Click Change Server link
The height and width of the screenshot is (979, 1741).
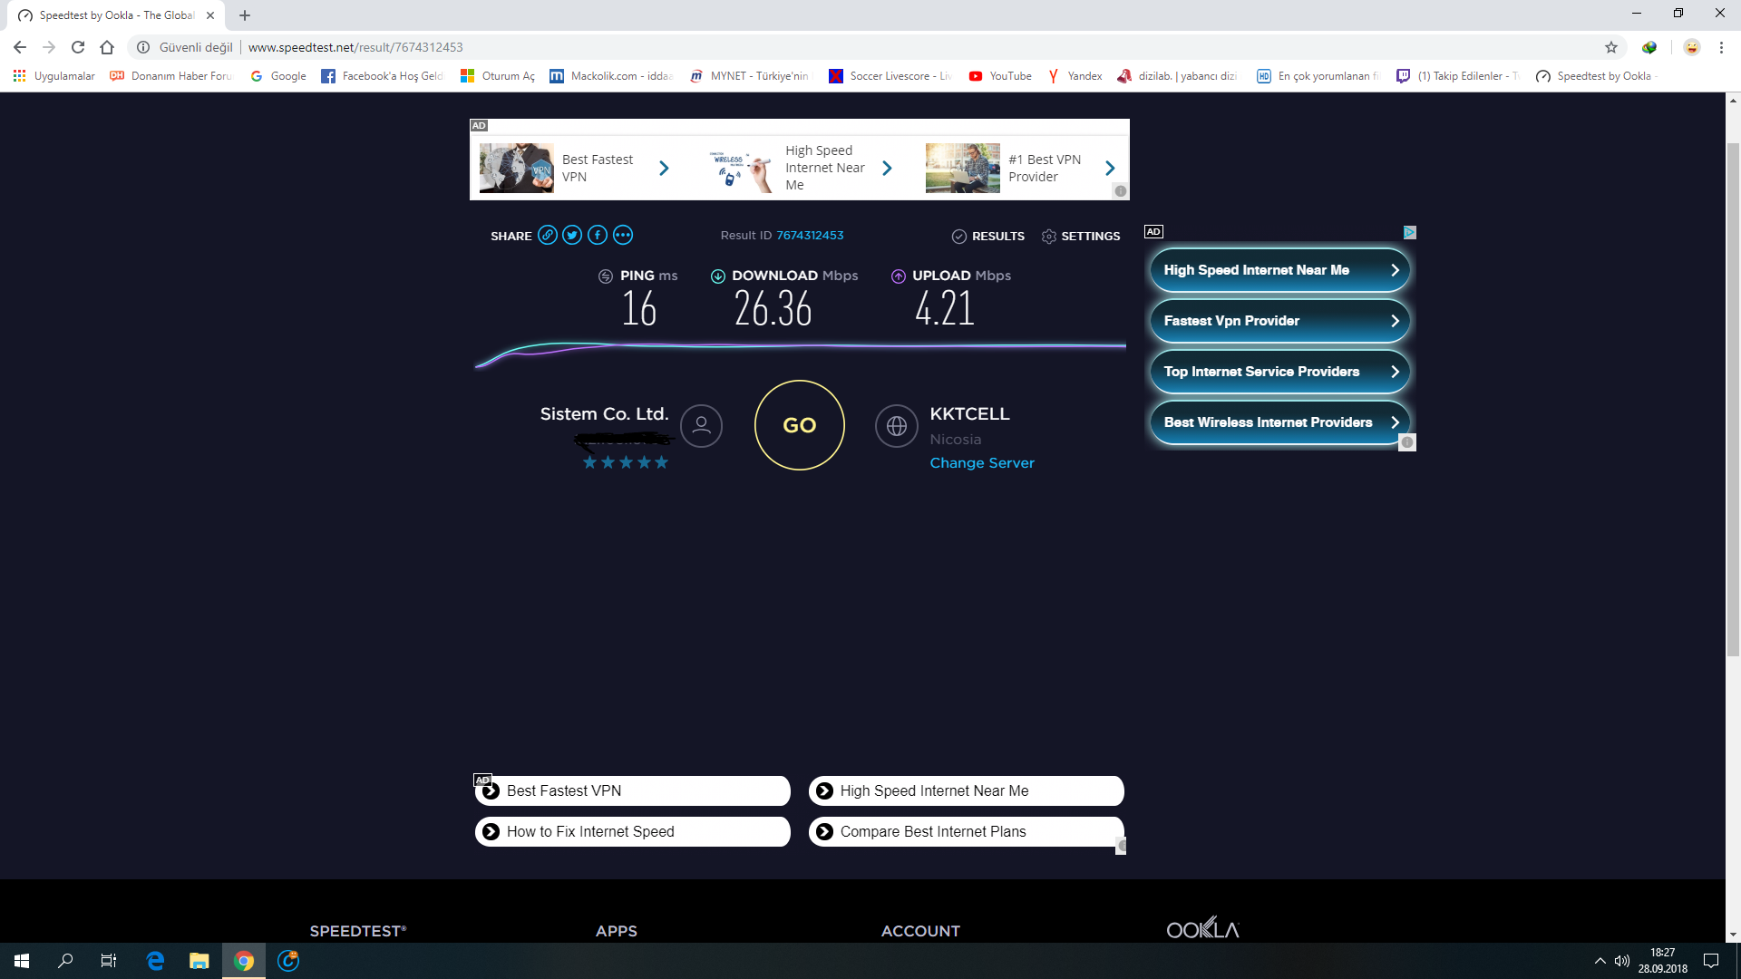coord(982,462)
